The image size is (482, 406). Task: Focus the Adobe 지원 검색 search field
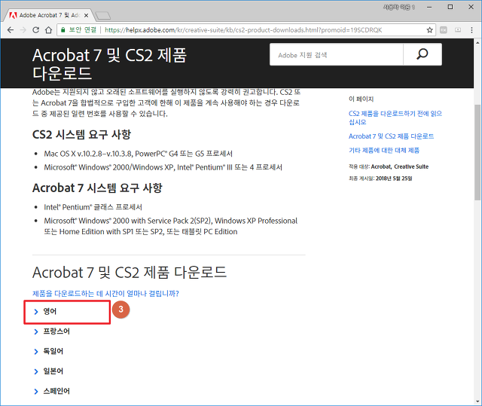(x=337, y=54)
